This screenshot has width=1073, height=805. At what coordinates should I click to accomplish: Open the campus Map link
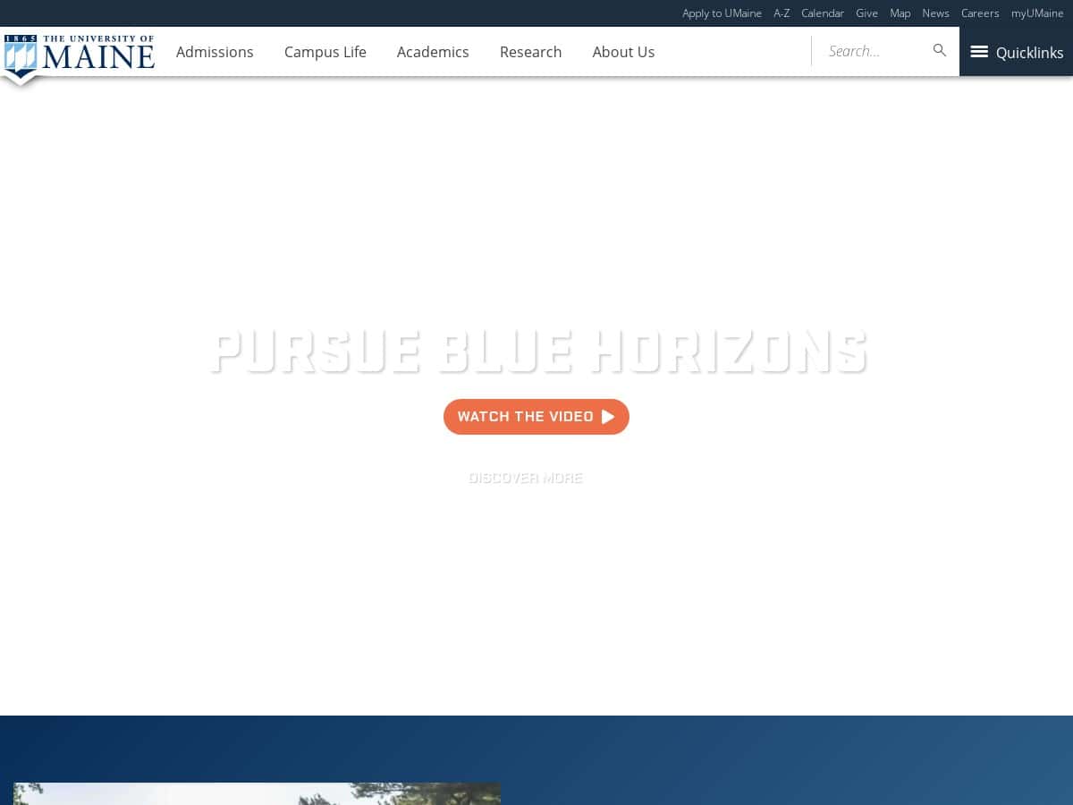pos(900,13)
